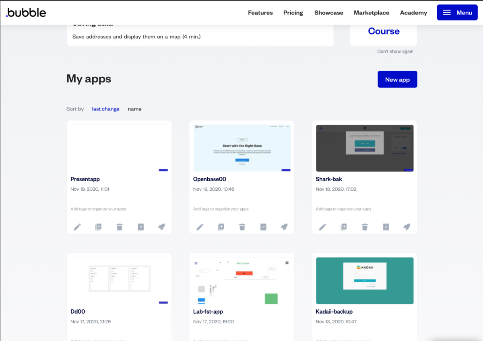Click the rocket icon on Openbase00 card
Image resolution: width=483 pixels, height=341 pixels.
284,227
